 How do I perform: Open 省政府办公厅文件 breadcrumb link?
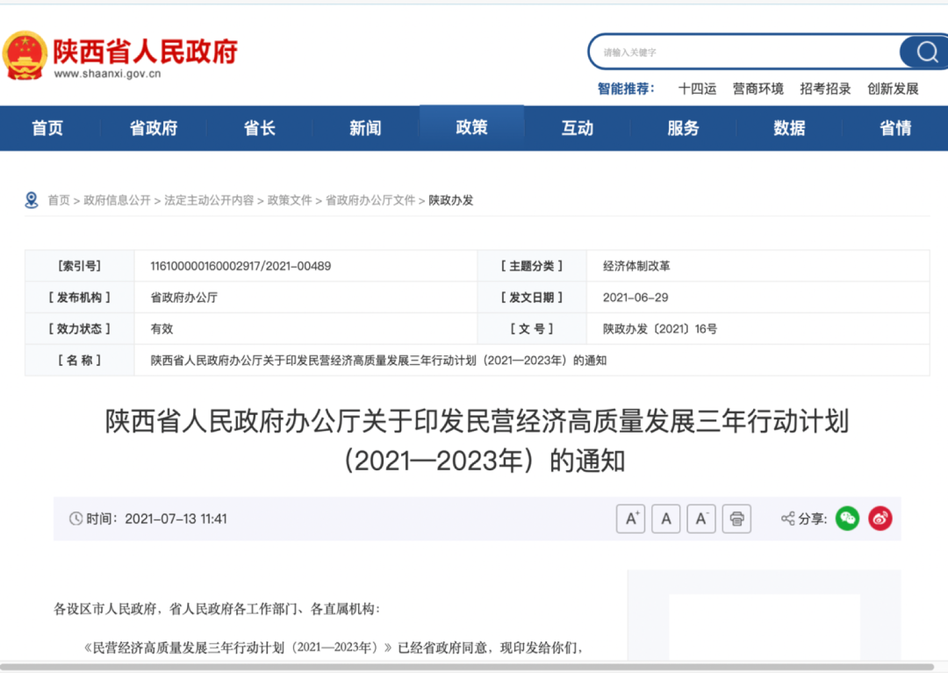(370, 200)
